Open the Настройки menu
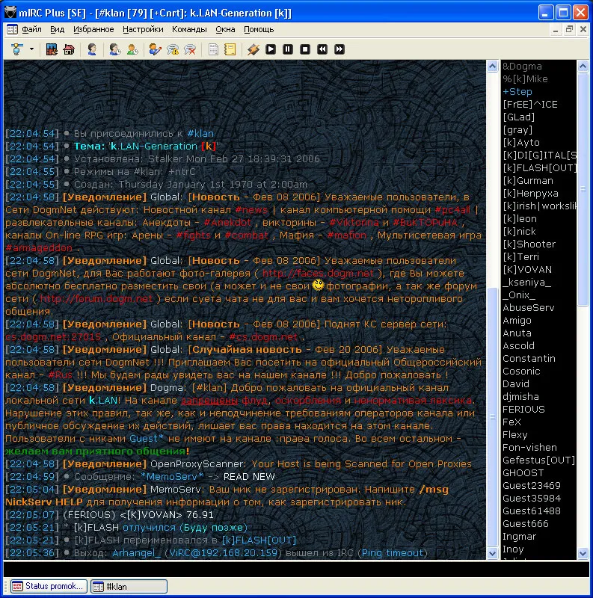The height and width of the screenshot is (598, 593). [x=143, y=29]
